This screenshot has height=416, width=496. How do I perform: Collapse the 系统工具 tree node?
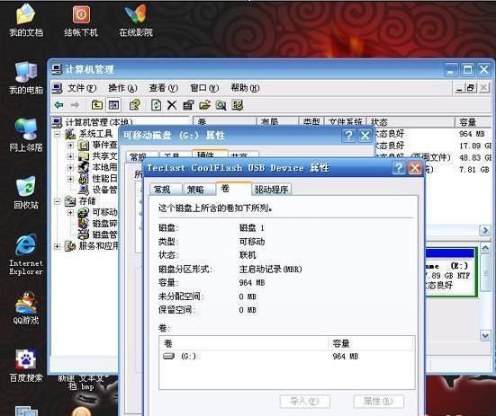coord(58,134)
